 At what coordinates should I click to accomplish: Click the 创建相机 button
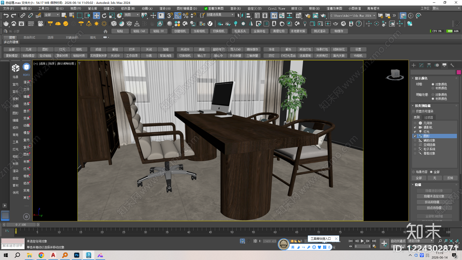point(180,31)
